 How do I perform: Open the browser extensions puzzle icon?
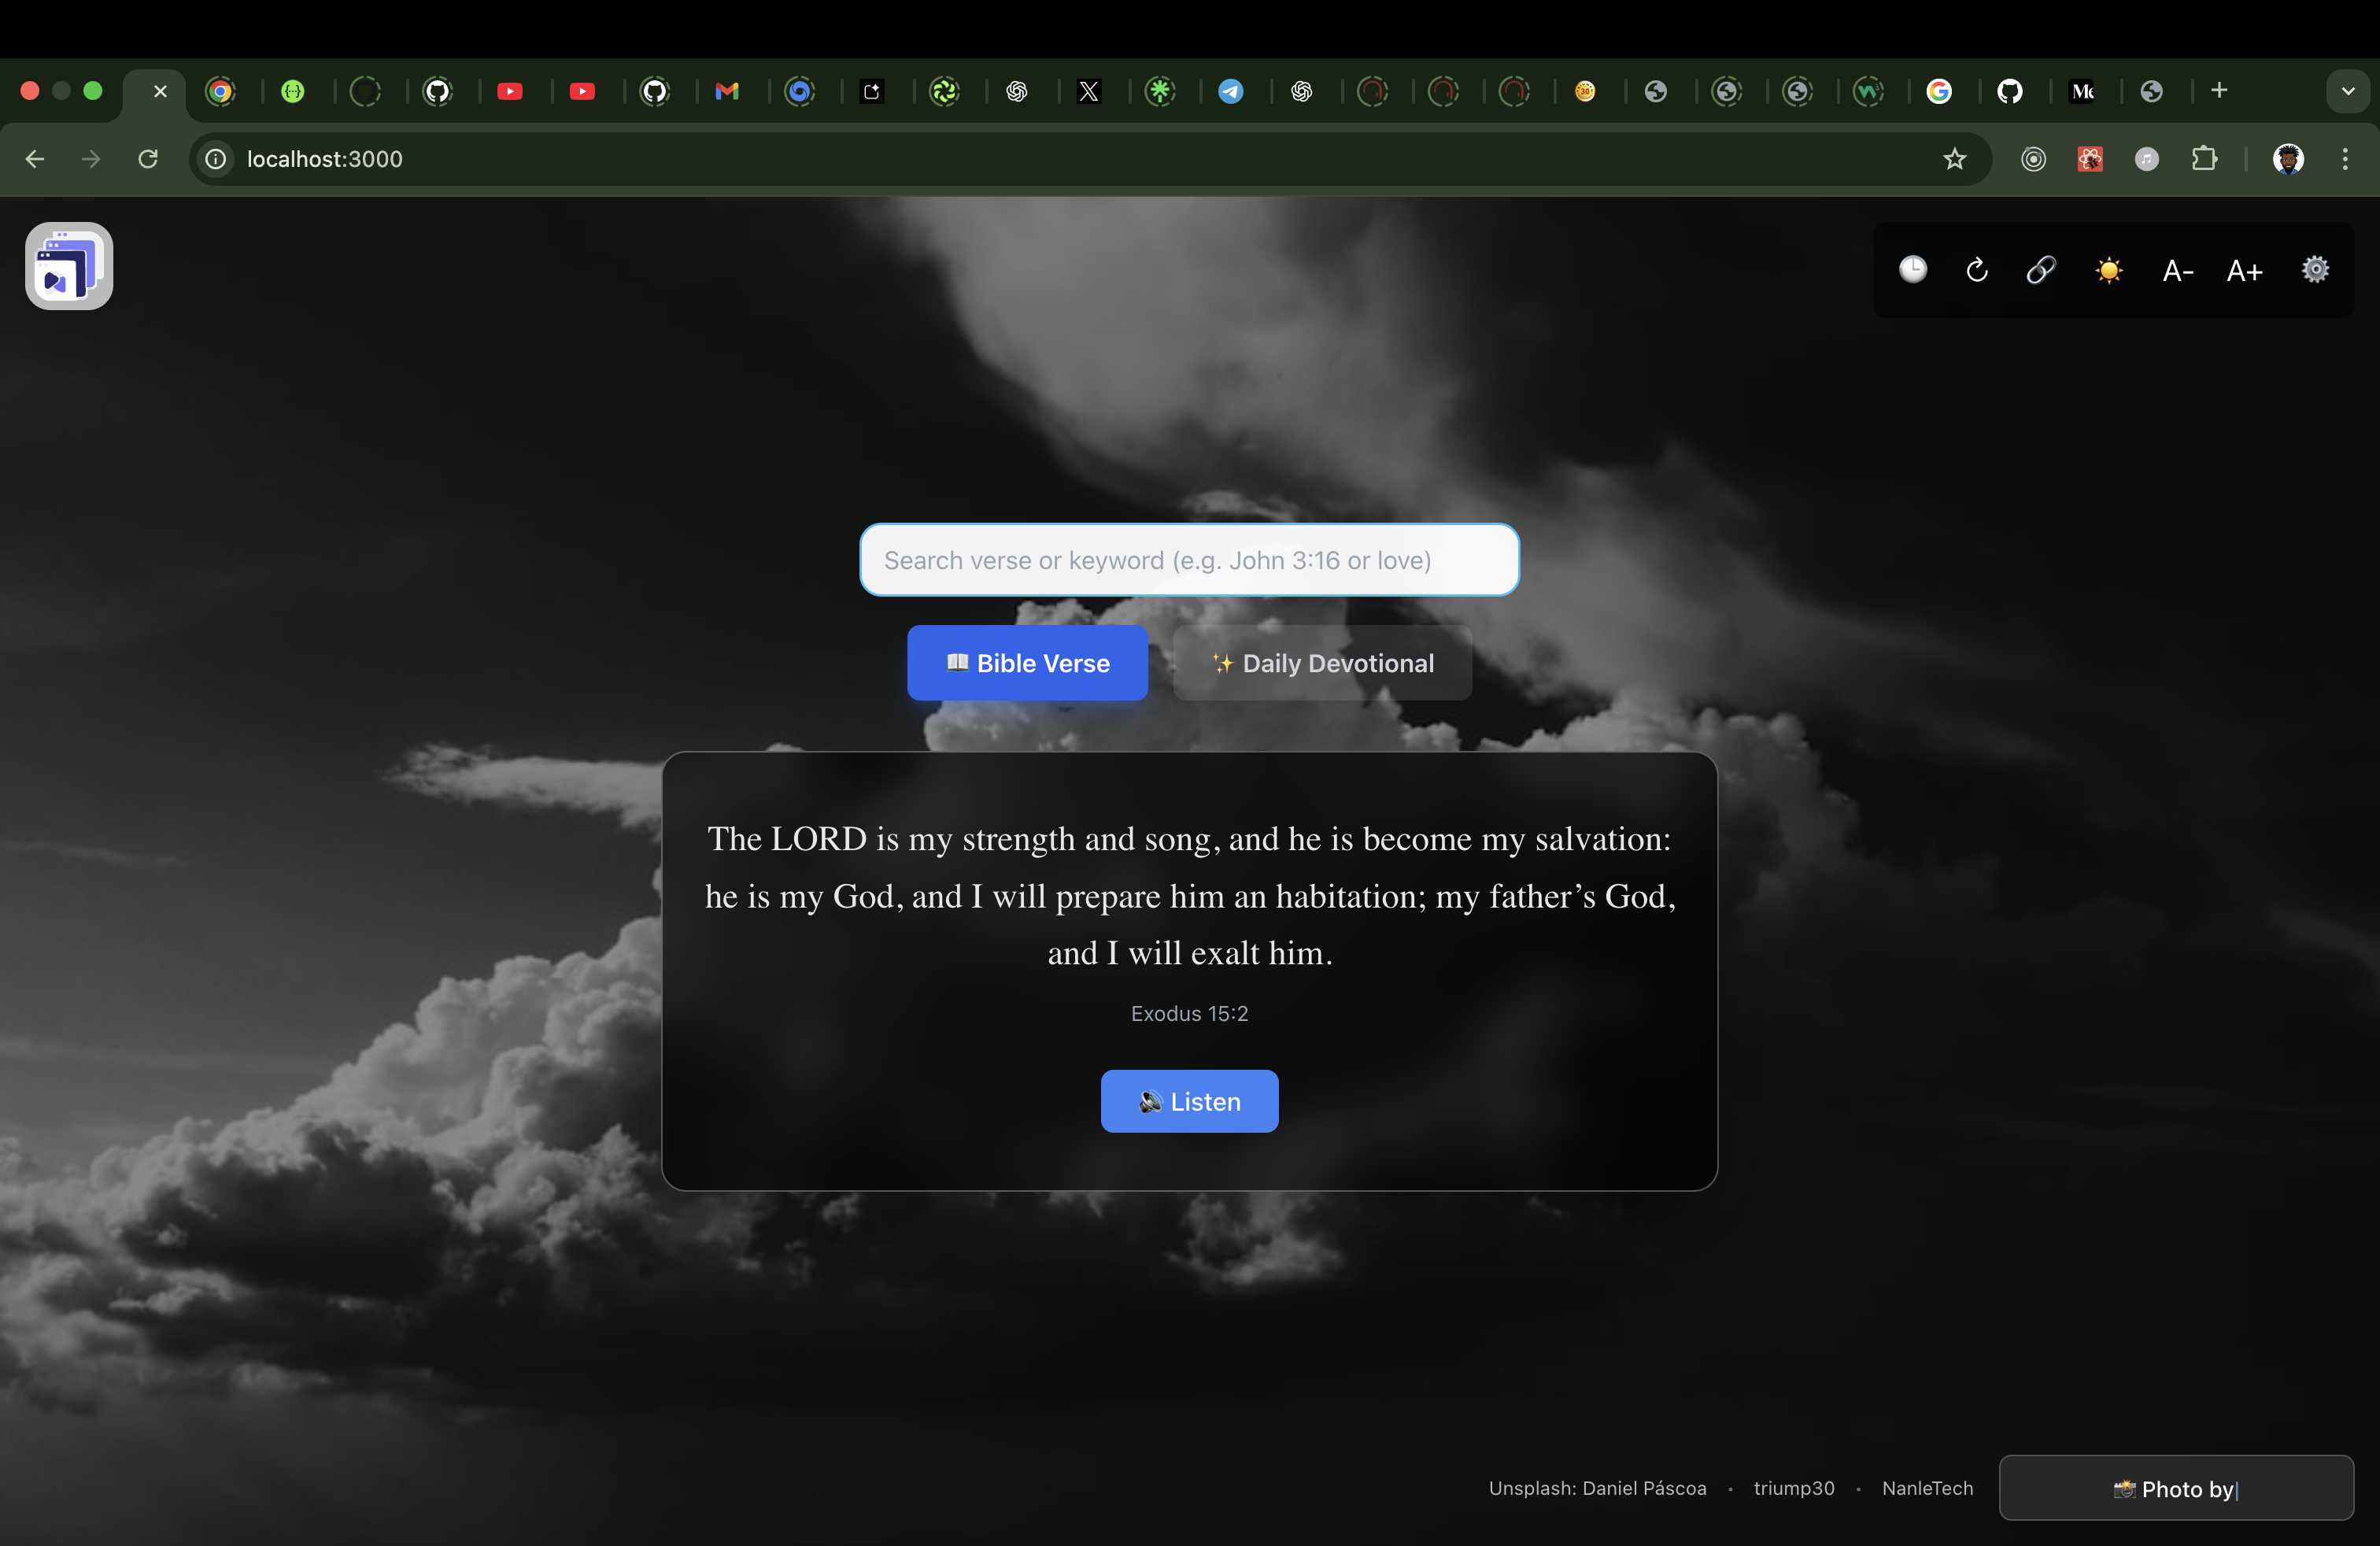pos(2204,159)
